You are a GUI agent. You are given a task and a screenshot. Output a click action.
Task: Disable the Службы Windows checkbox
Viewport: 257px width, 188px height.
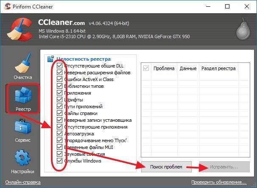pos(59,160)
